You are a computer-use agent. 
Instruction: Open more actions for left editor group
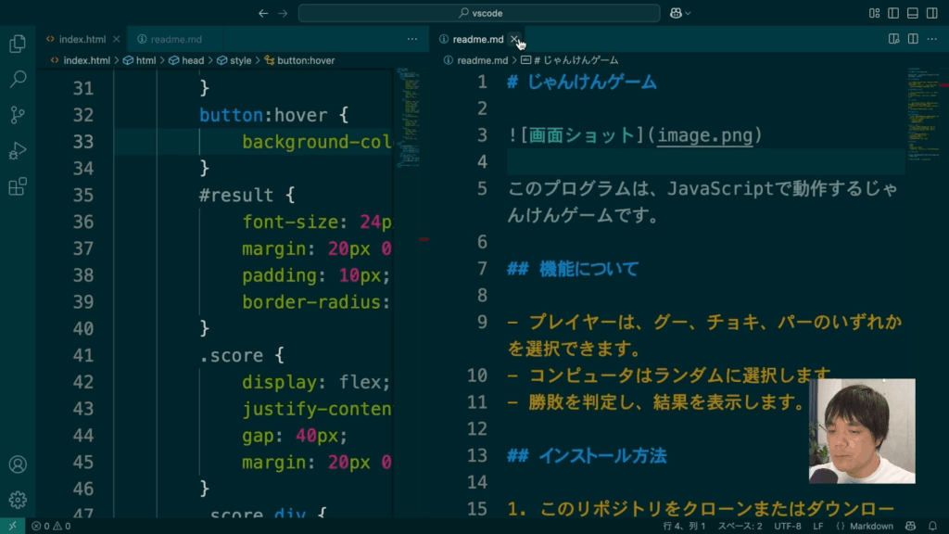pyautogui.click(x=412, y=39)
